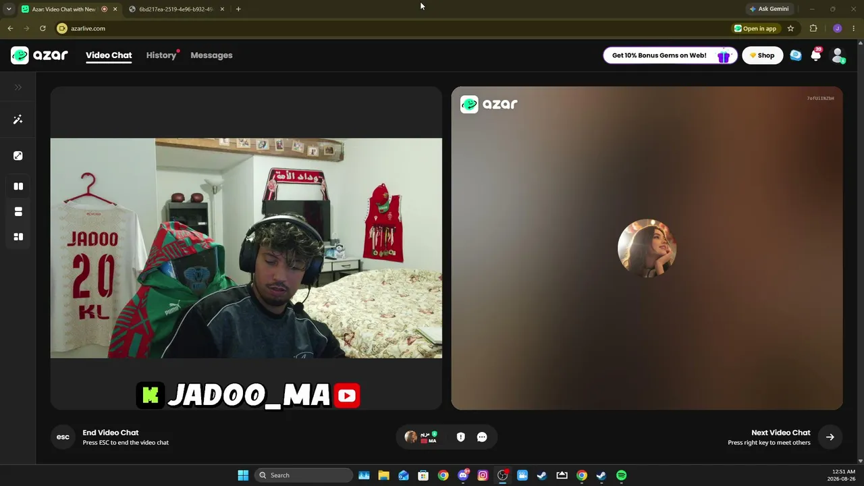864x486 pixels.
Task: Click Get 10% Bonus Gems on Web banner
Action: [x=670, y=55]
